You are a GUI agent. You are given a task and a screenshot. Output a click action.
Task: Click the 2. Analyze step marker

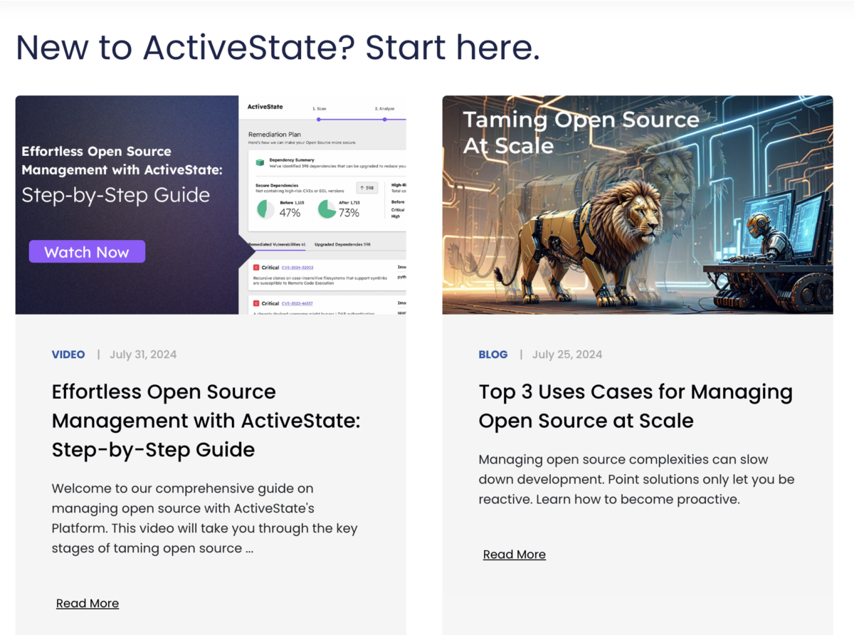coord(385,118)
